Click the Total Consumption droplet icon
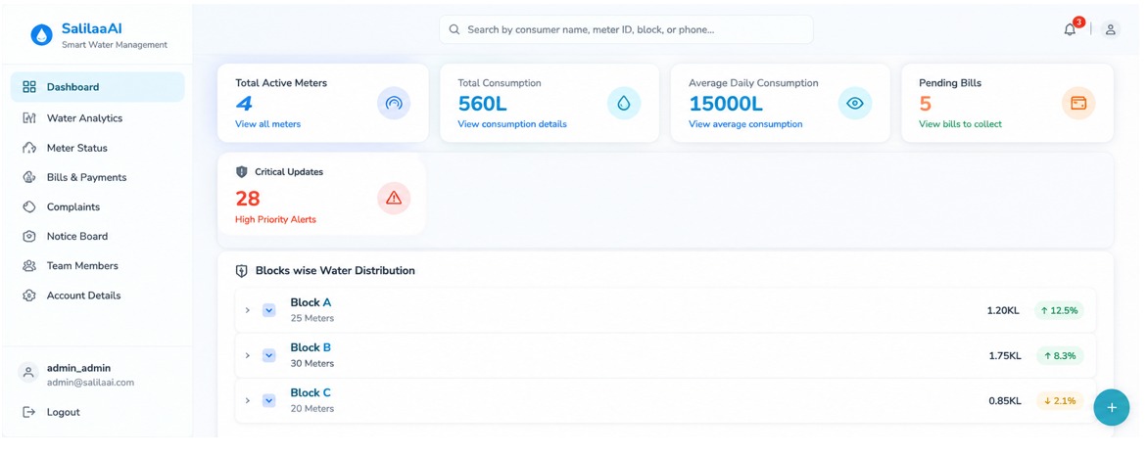The width and height of the screenshot is (1148, 455). point(624,103)
